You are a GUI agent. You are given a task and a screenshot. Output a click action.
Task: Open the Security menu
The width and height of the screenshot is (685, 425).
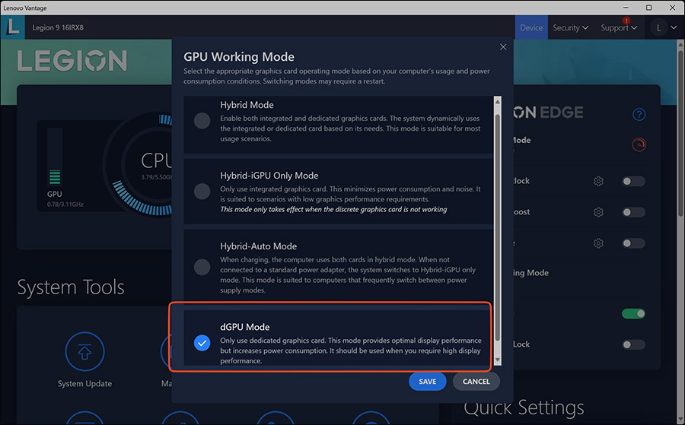tap(570, 27)
